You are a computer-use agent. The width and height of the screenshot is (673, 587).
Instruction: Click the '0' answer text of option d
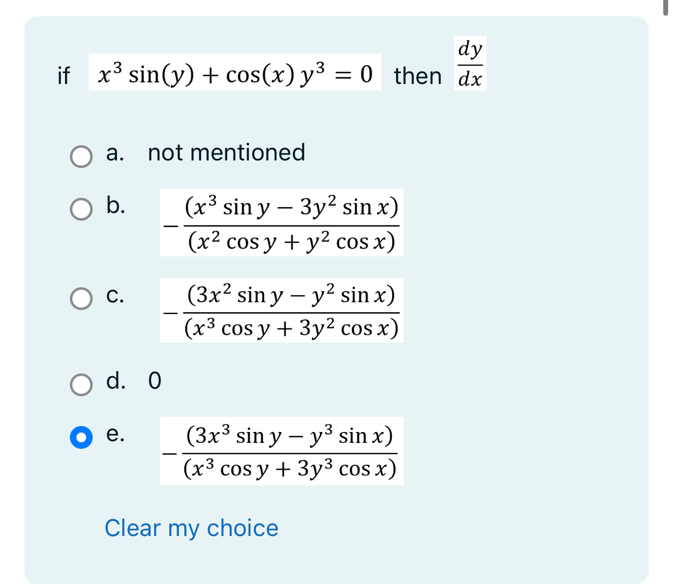(x=154, y=381)
